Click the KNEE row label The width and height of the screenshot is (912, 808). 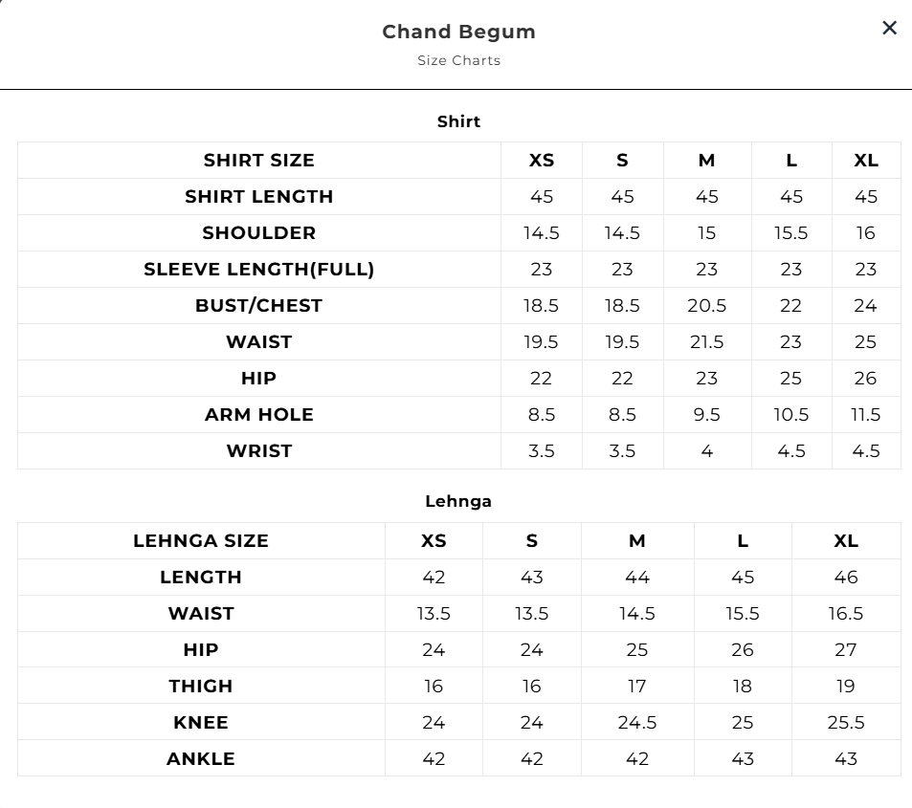tap(201, 723)
